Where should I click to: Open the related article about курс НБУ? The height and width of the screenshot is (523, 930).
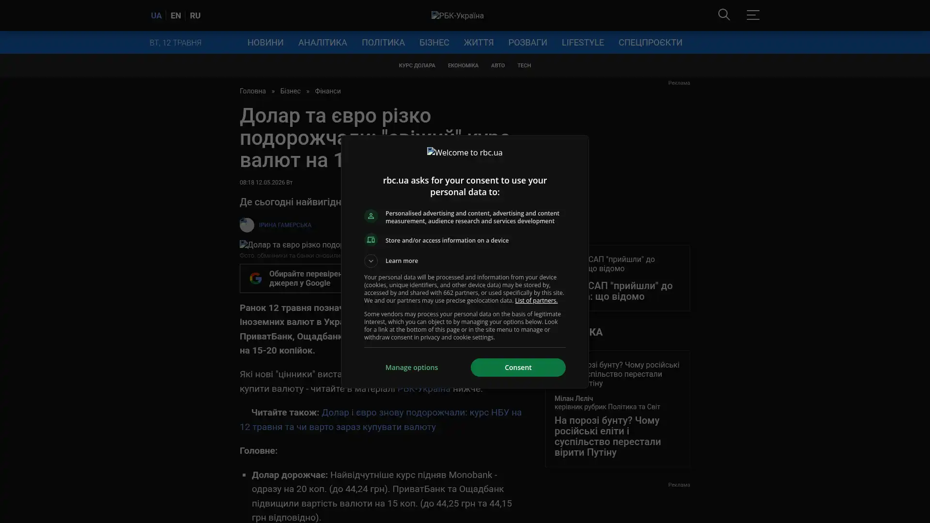(x=381, y=420)
